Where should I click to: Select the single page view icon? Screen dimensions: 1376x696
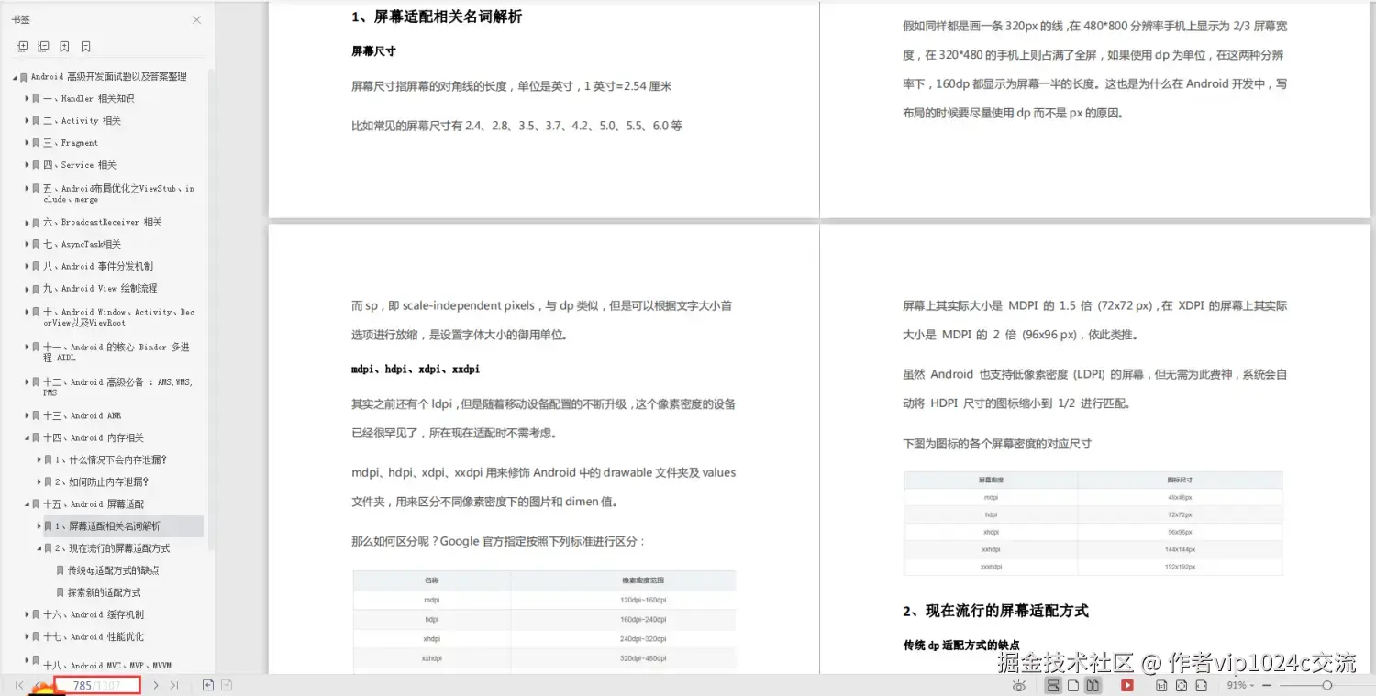pos(1074,685)
